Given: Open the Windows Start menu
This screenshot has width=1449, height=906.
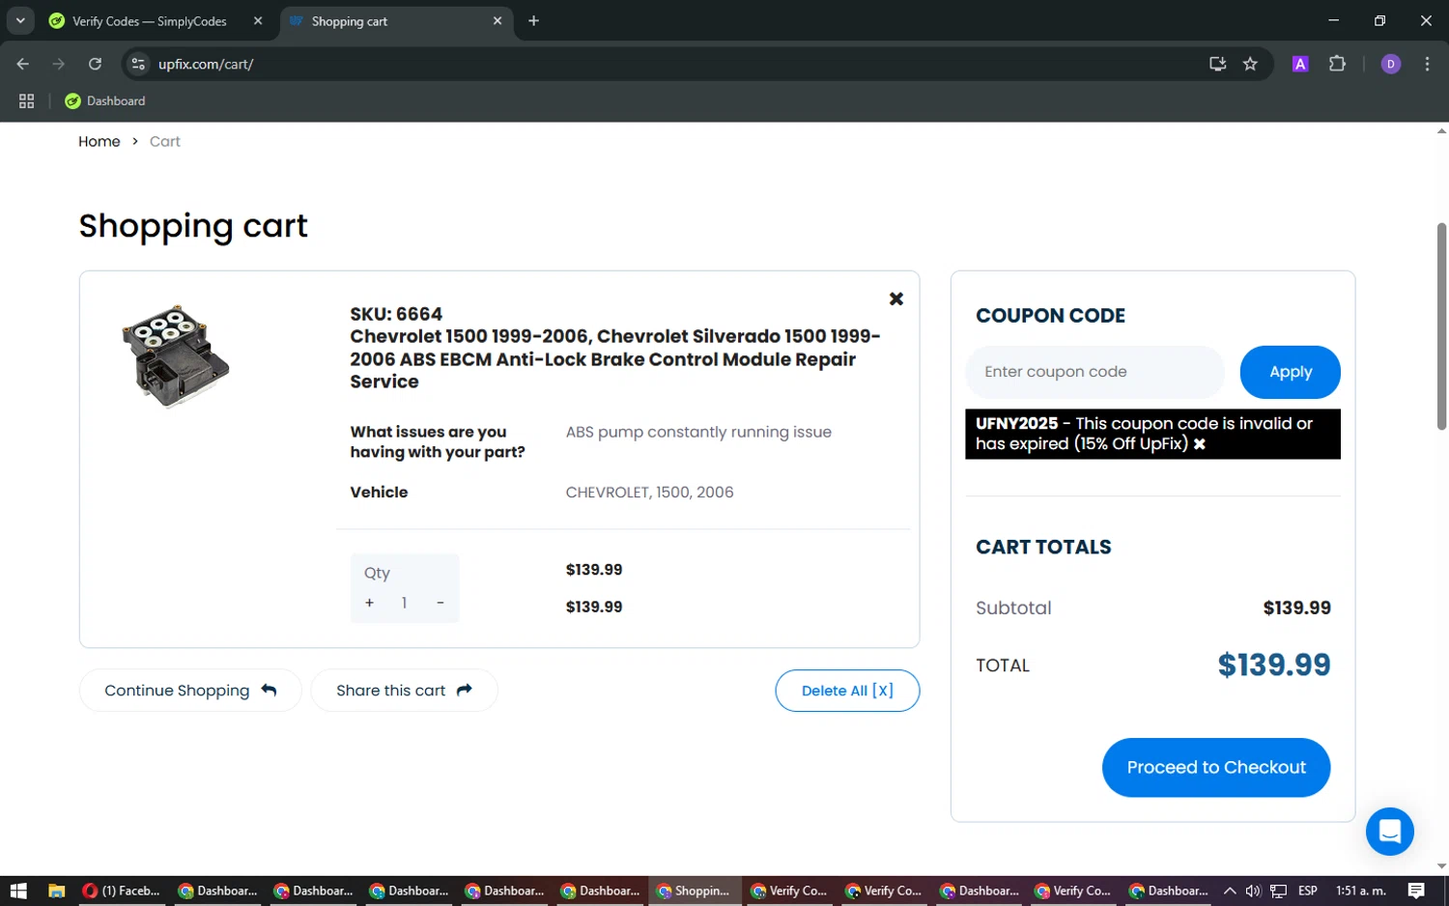Looking at the screenshot, I should (x=17, y=891).
